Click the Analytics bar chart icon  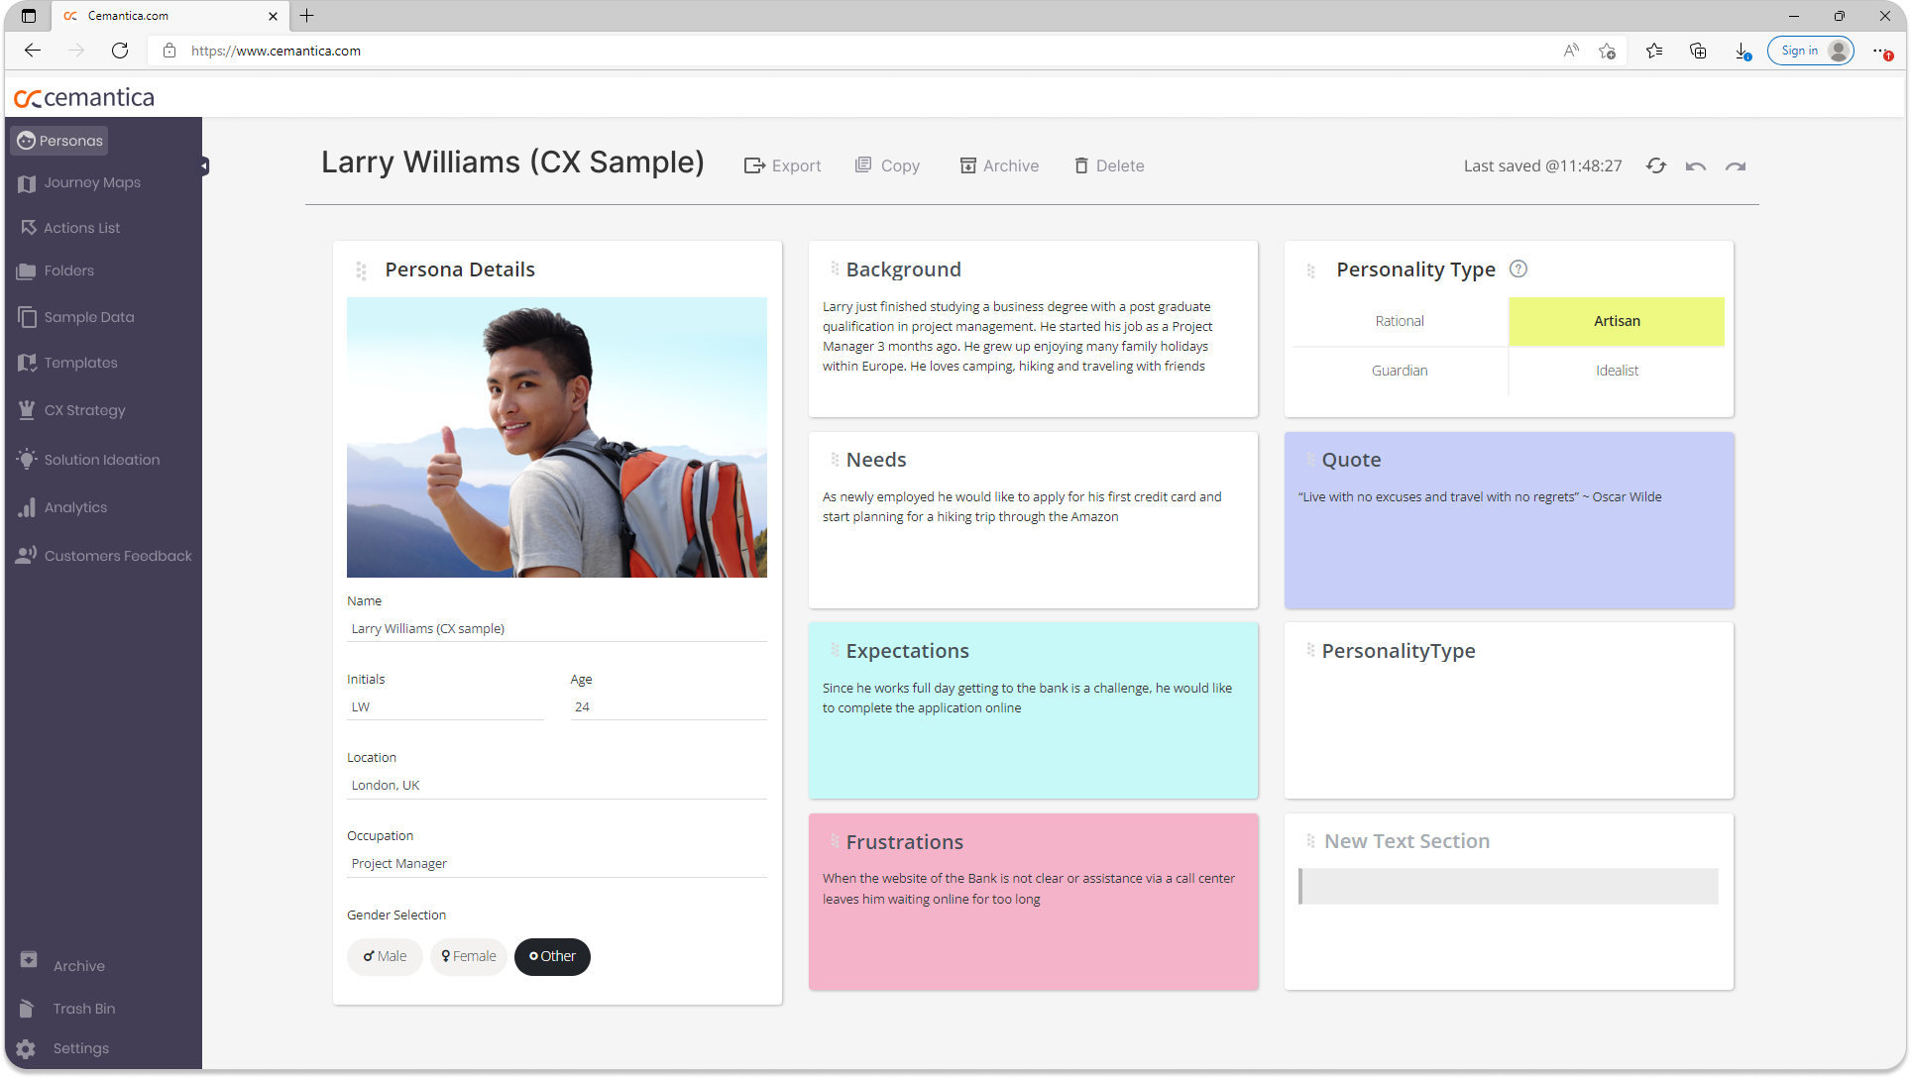27,507
